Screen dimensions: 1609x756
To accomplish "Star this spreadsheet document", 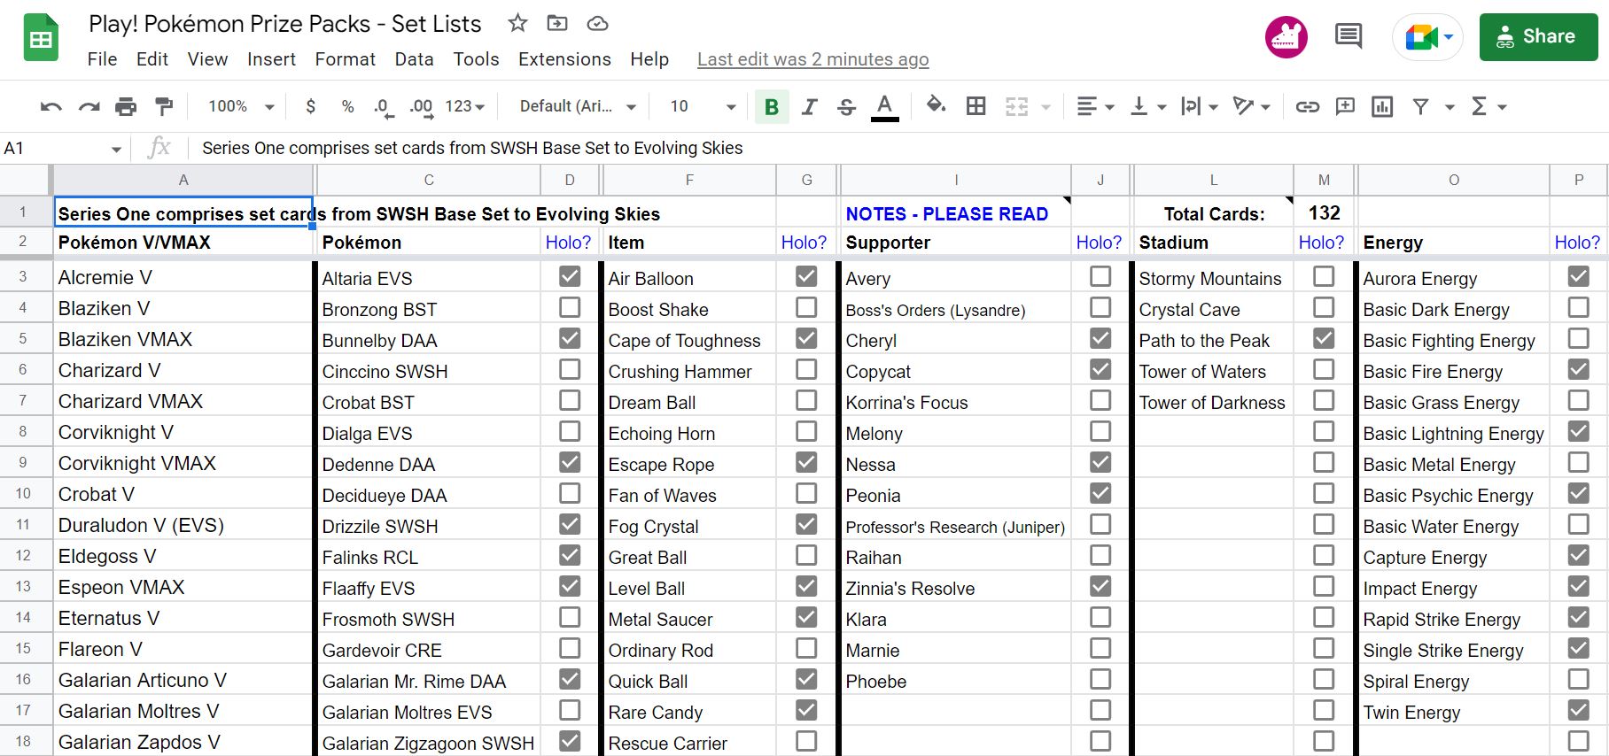I will (x=517, y=24).
